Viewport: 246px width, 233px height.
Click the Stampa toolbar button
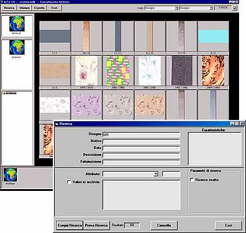pyautogui.click(x=25, y=8)
